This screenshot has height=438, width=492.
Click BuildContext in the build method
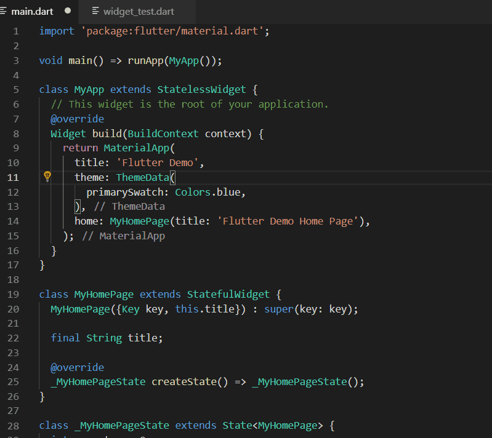tap(163, 134)
